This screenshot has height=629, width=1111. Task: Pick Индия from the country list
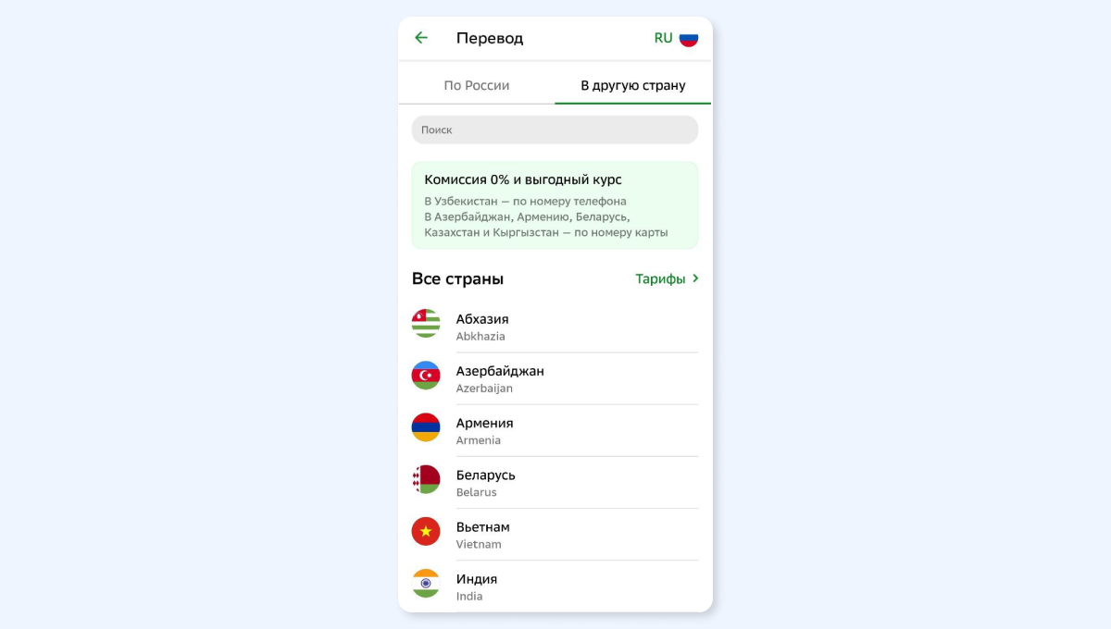click(555, 586)
